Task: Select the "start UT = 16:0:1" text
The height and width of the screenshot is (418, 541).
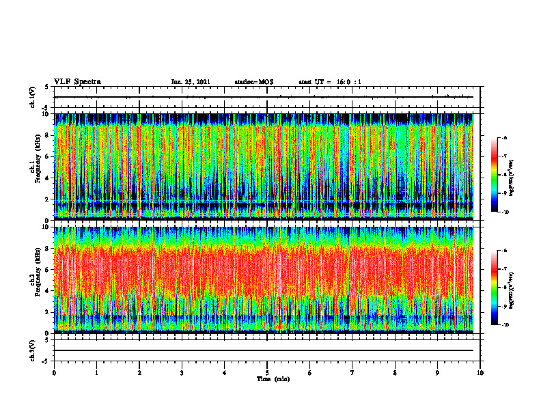Action: click(330, 82)
